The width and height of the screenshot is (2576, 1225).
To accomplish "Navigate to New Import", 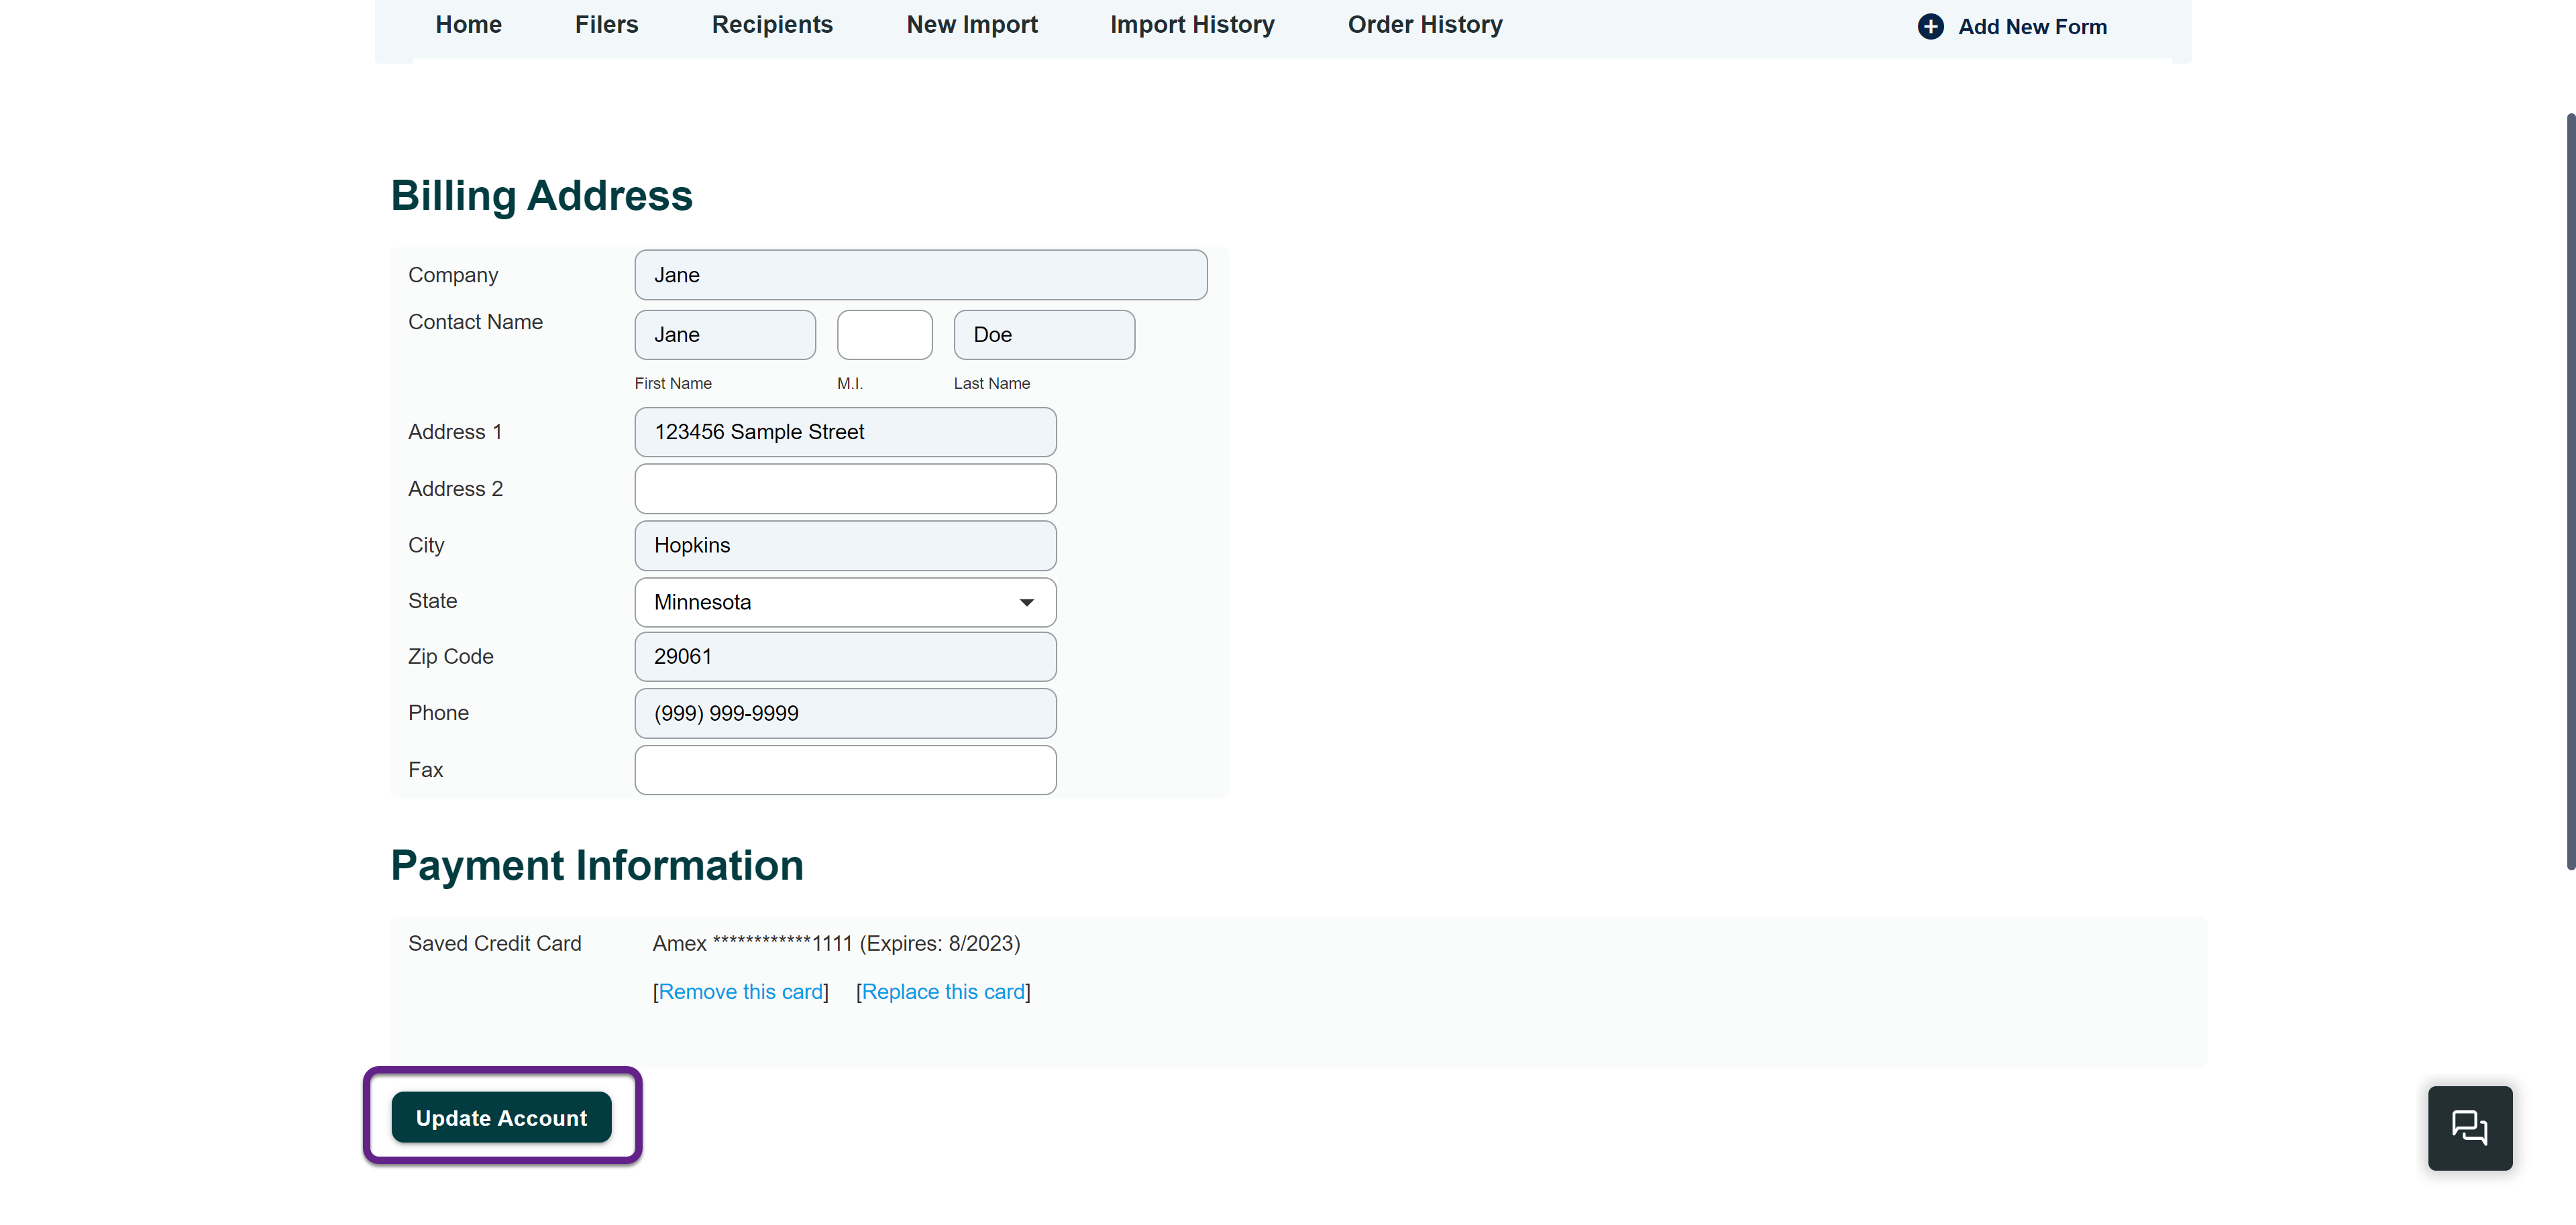I will [971, 24].
